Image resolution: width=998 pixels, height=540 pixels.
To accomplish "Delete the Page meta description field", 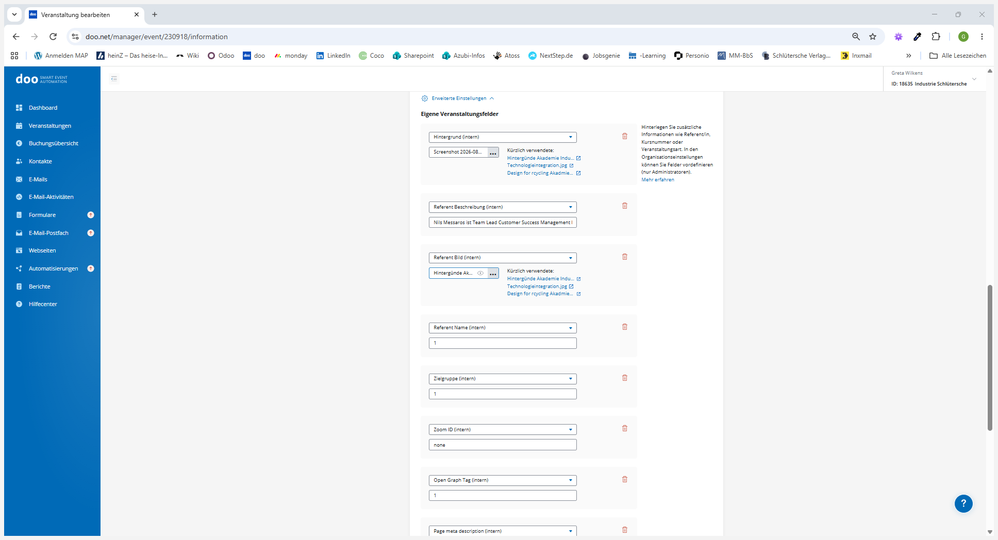I will pos(625,530).
